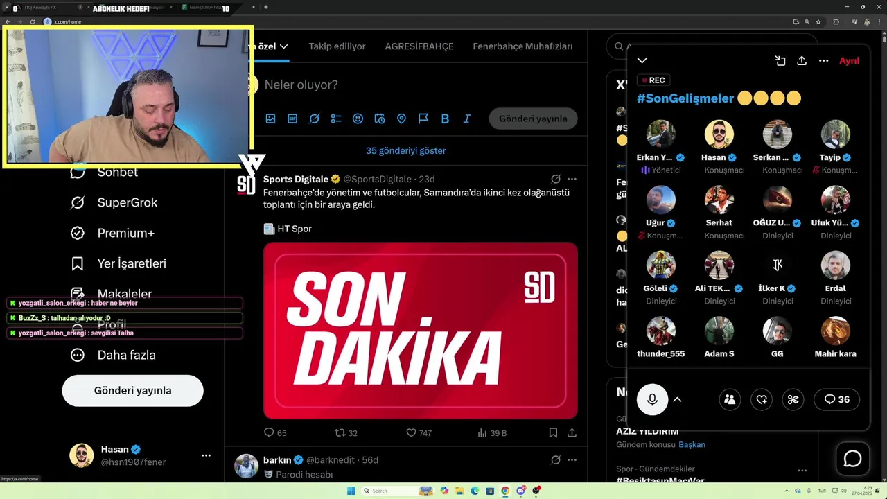Open Hasan account options menu

[206, 455]
